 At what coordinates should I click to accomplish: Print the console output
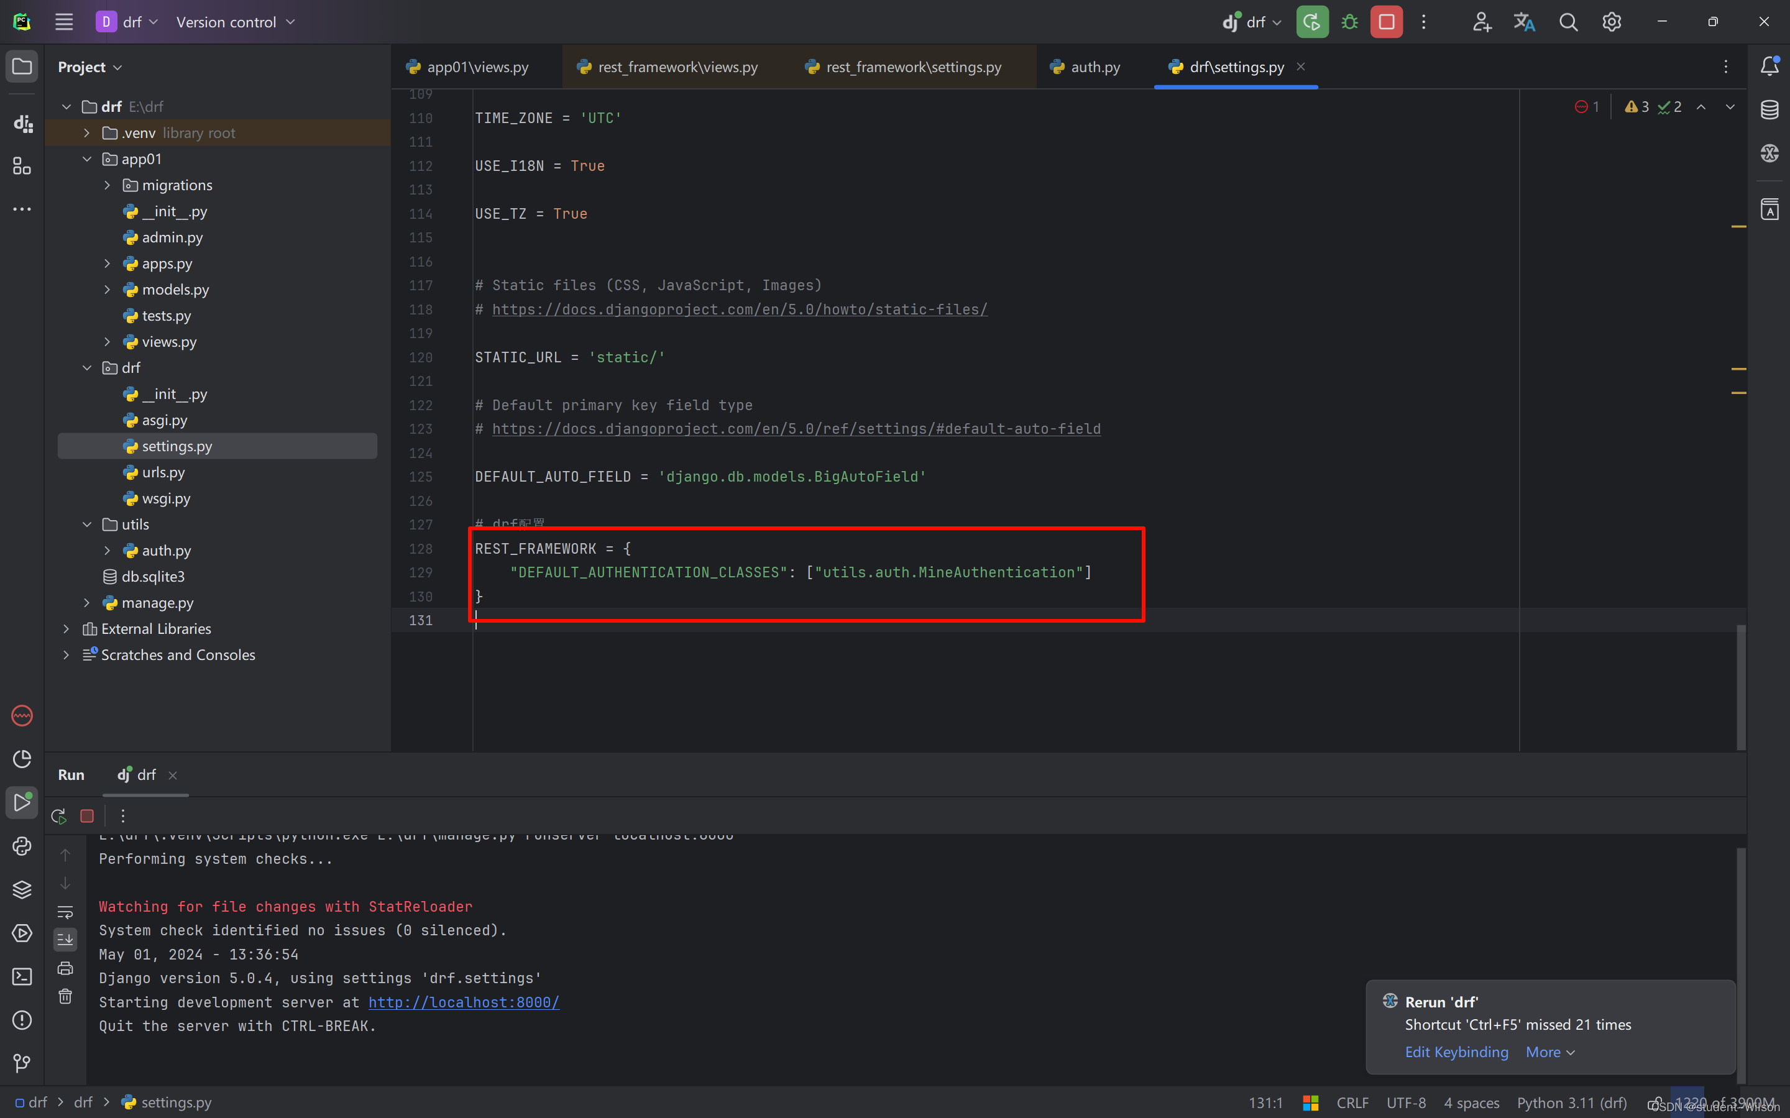65,968
